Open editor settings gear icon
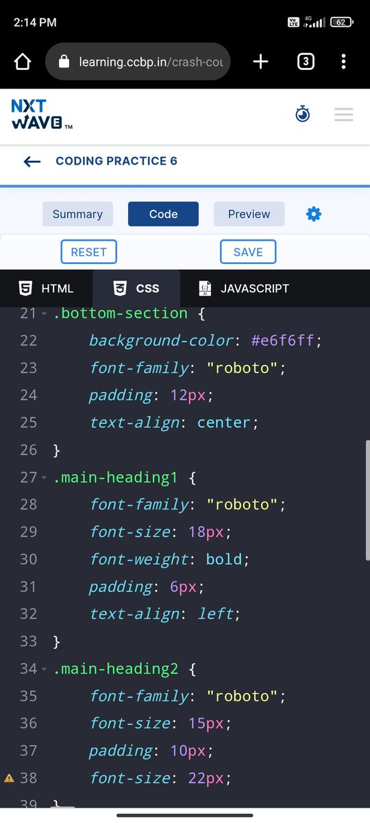The height and width of the screenshot is (823, 370). click(x=314, y=214)
